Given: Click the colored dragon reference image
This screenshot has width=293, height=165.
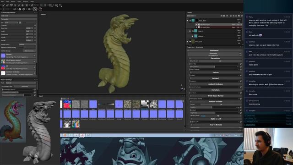Looking at the screenshot, I should (x=13, y=121).
